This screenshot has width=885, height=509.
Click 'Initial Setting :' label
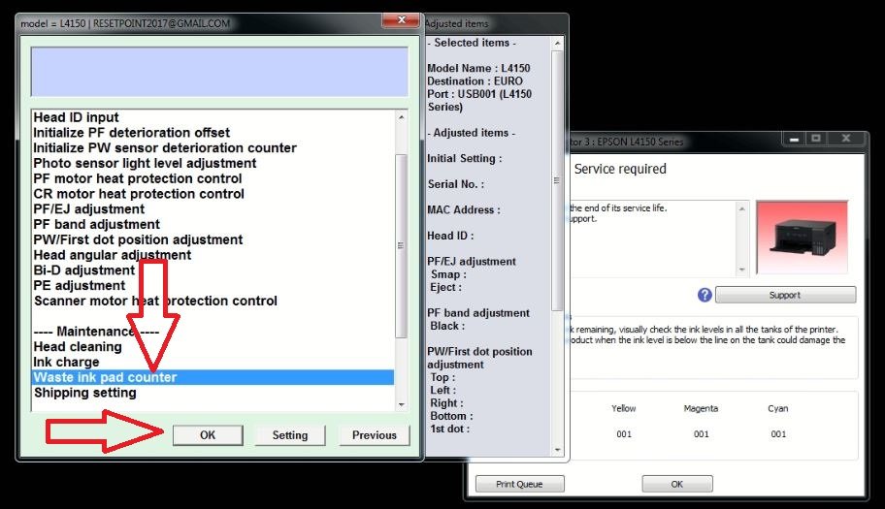coord(465,158)
